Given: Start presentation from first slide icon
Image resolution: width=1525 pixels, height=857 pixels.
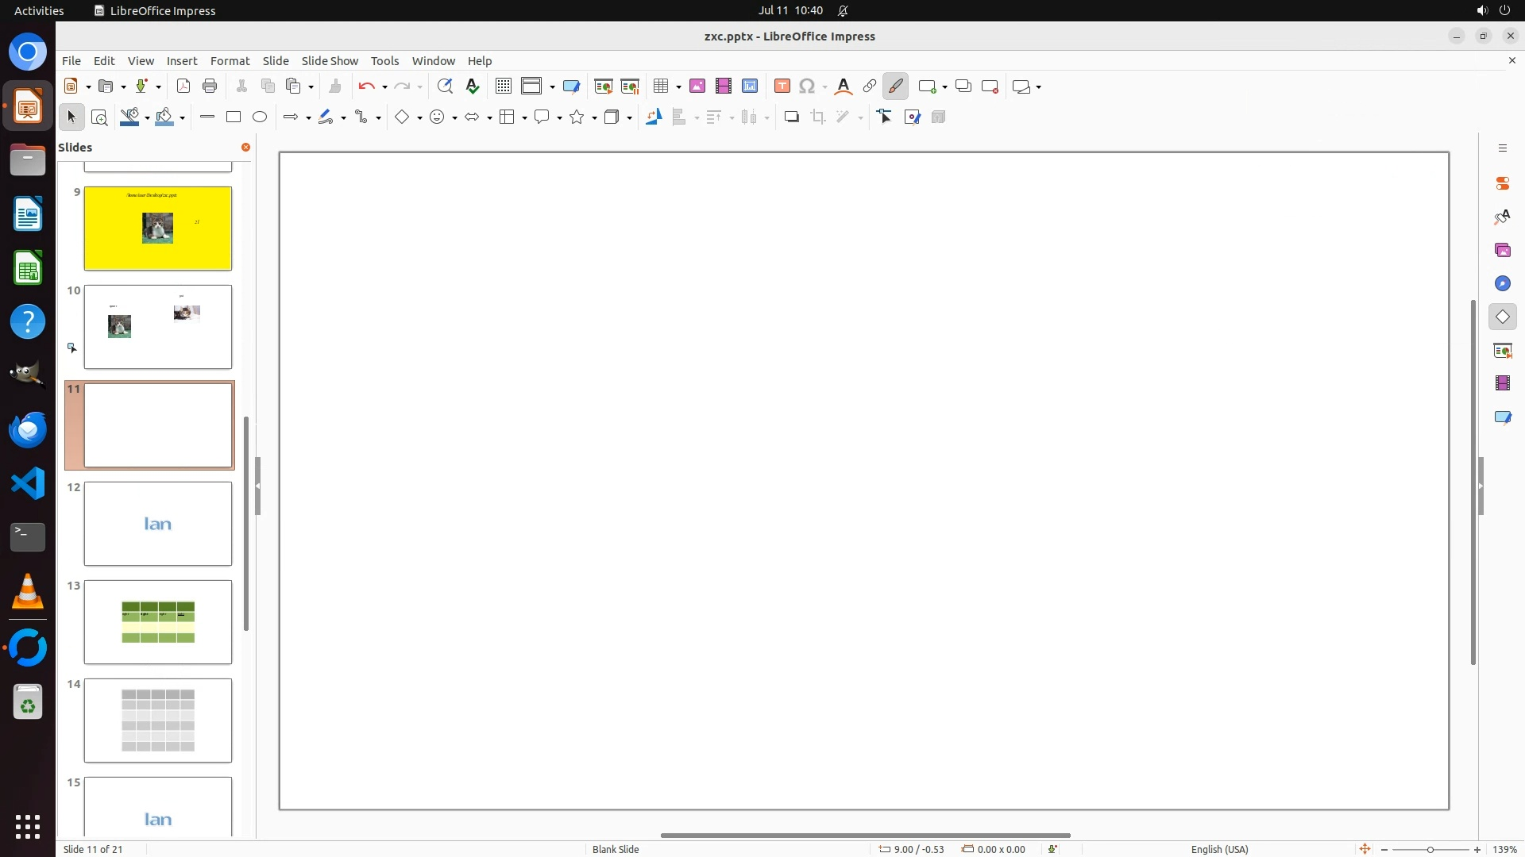Looking at the screenshot, I should click(x=603, y=86).
